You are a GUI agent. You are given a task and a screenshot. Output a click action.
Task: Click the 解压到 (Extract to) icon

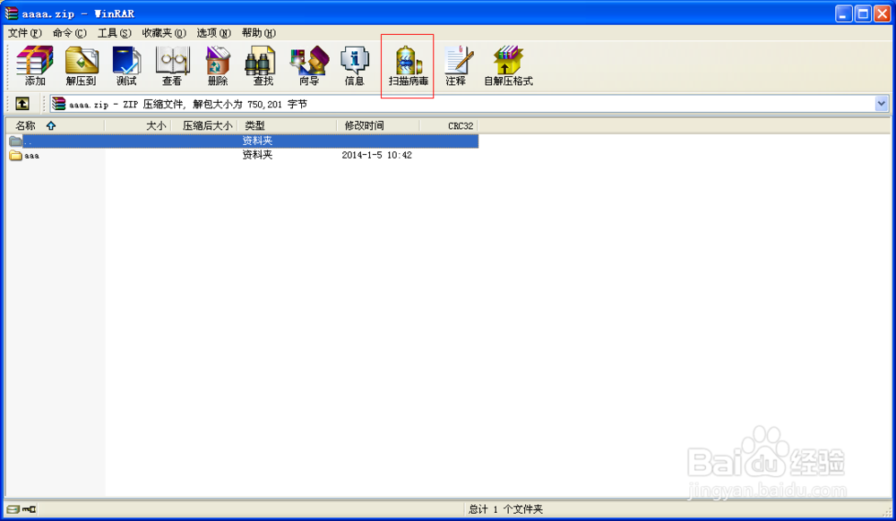pyautogui.click(x=82, y=65)
